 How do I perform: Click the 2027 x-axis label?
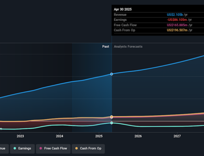(x=177, y=136)
